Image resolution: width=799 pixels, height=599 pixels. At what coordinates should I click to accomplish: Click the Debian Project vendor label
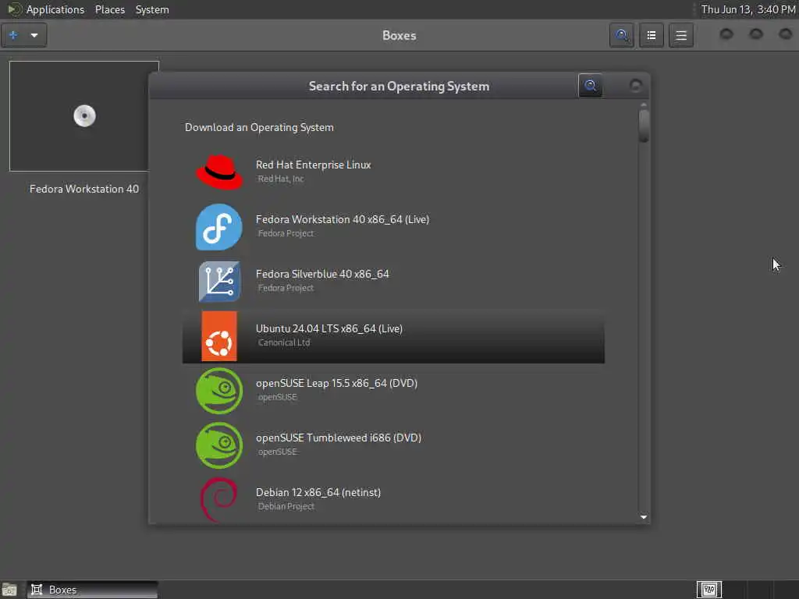[286, 506]
